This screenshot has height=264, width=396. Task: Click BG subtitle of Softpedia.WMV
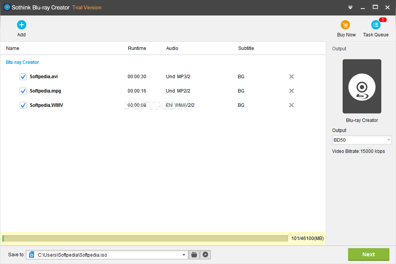241,105
